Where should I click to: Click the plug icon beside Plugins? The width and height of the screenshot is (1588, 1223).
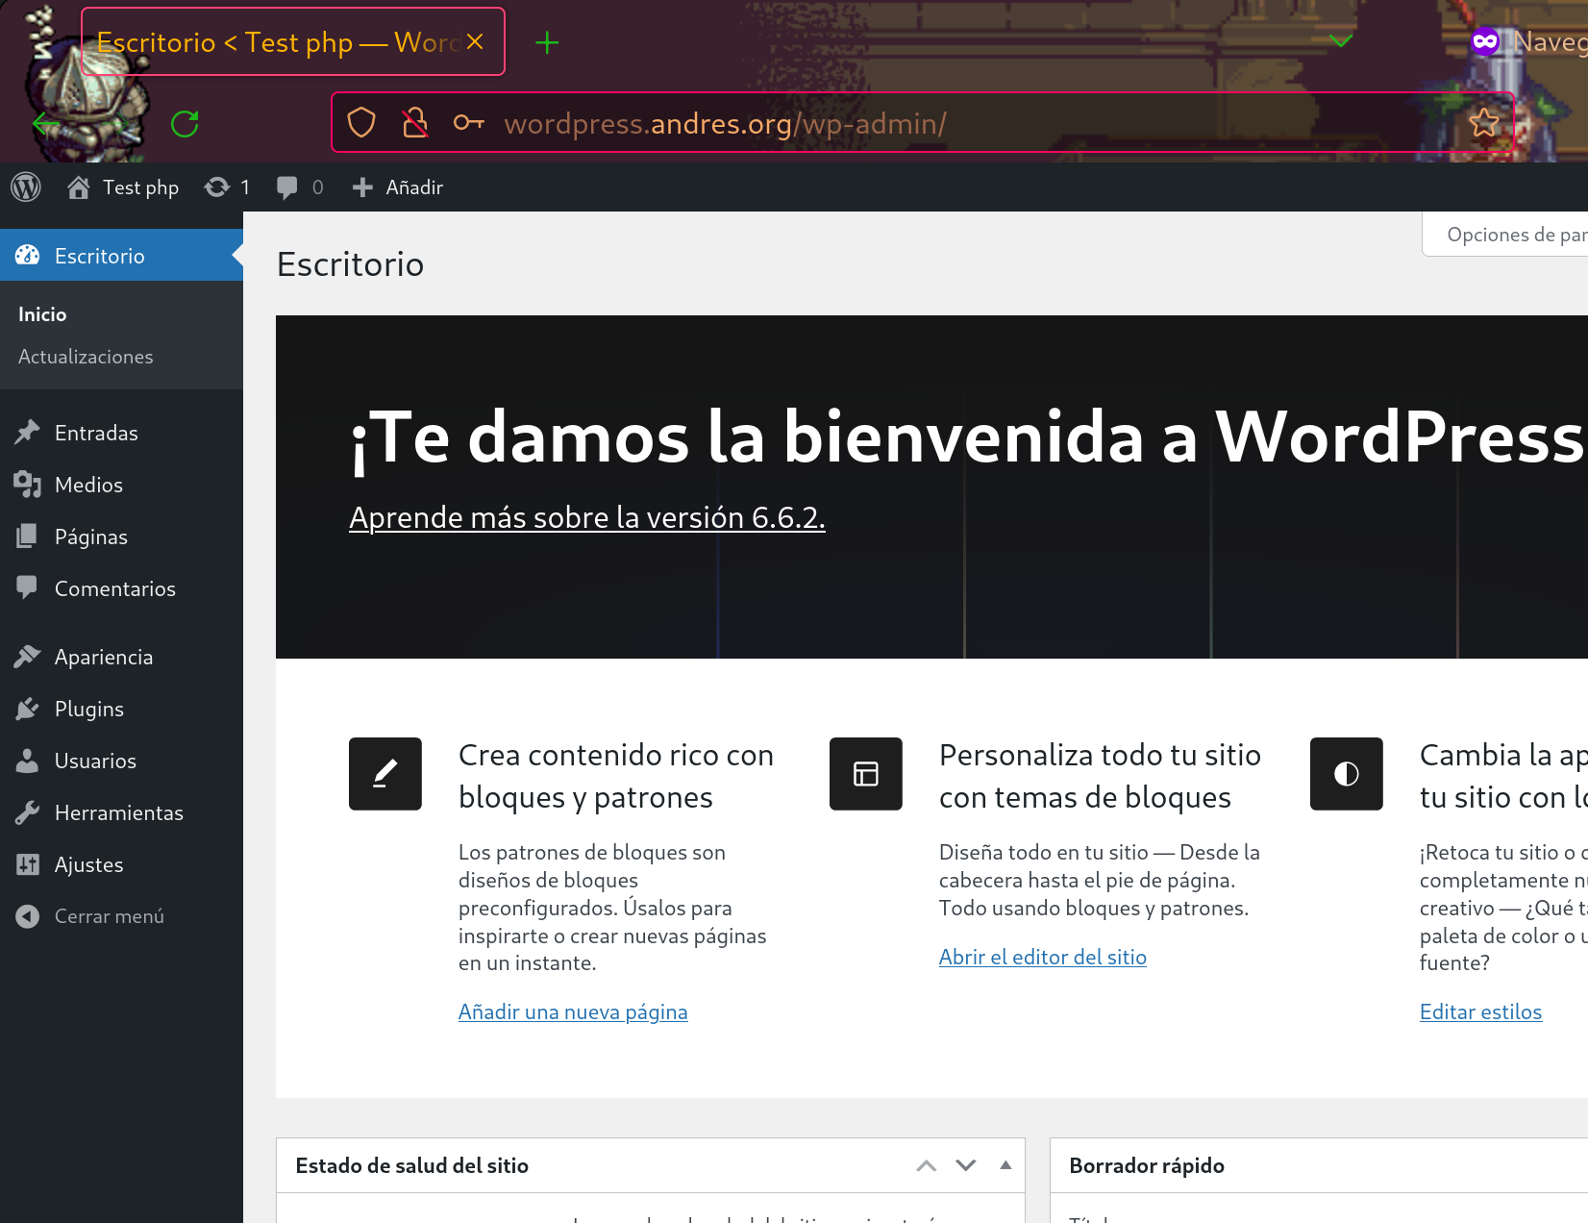pyautogui.click(x=27, y=709)
